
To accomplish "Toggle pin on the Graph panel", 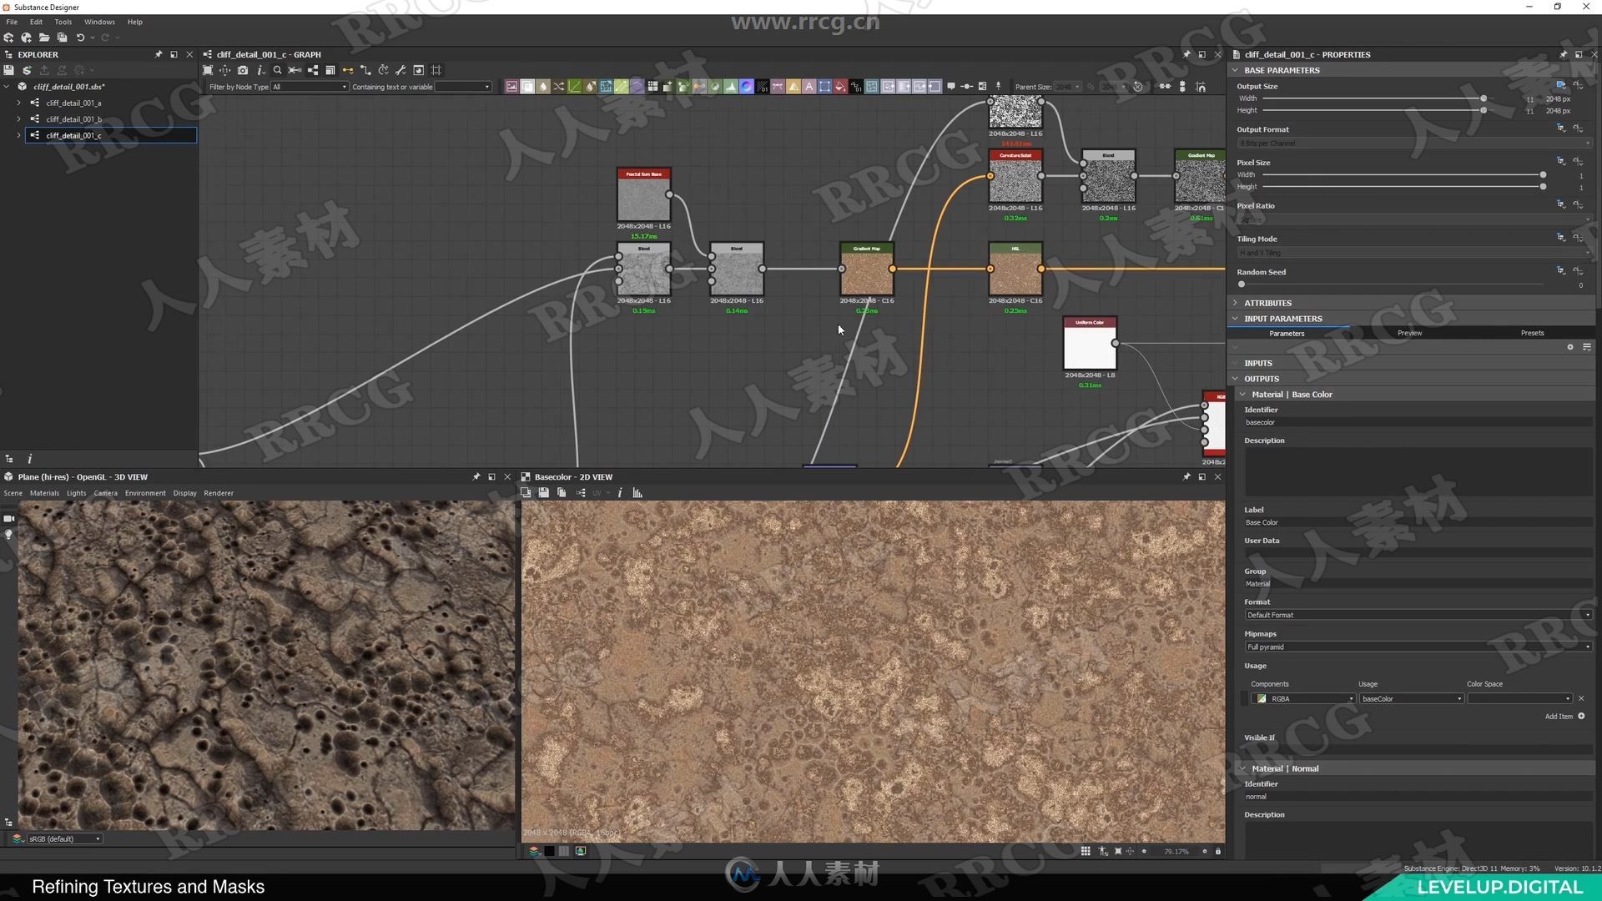I will 1186,54.
